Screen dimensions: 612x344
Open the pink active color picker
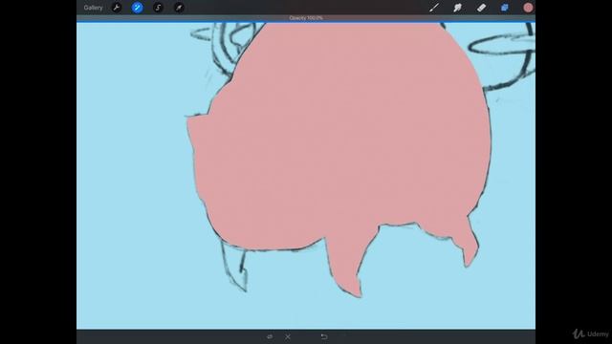click(528, 8)
